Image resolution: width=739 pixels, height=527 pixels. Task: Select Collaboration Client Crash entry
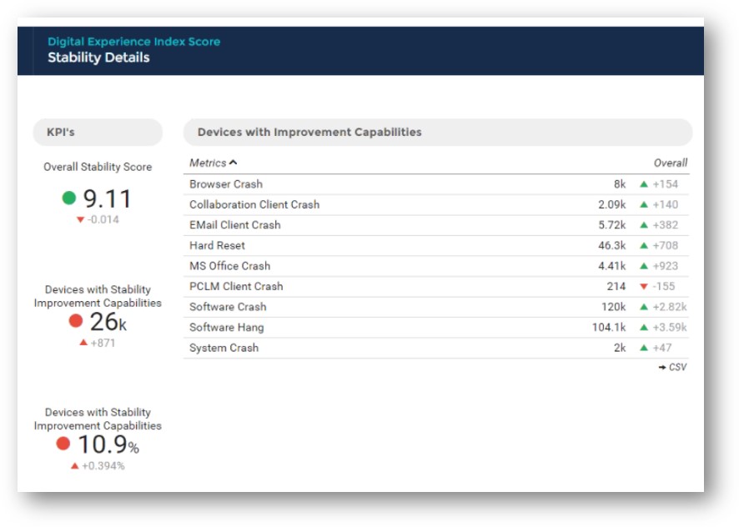point(254,205)
